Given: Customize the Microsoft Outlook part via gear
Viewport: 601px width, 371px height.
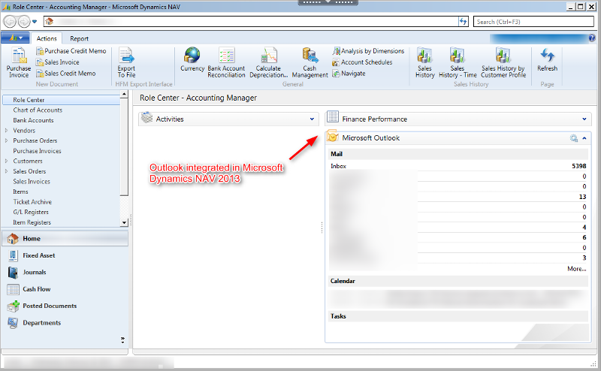Looking at the screenshot, I should point(573,138).
